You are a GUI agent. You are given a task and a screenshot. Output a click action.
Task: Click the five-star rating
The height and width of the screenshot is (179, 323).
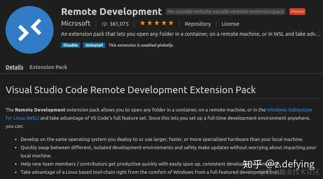pyautogui.click(x=157, y=23)
